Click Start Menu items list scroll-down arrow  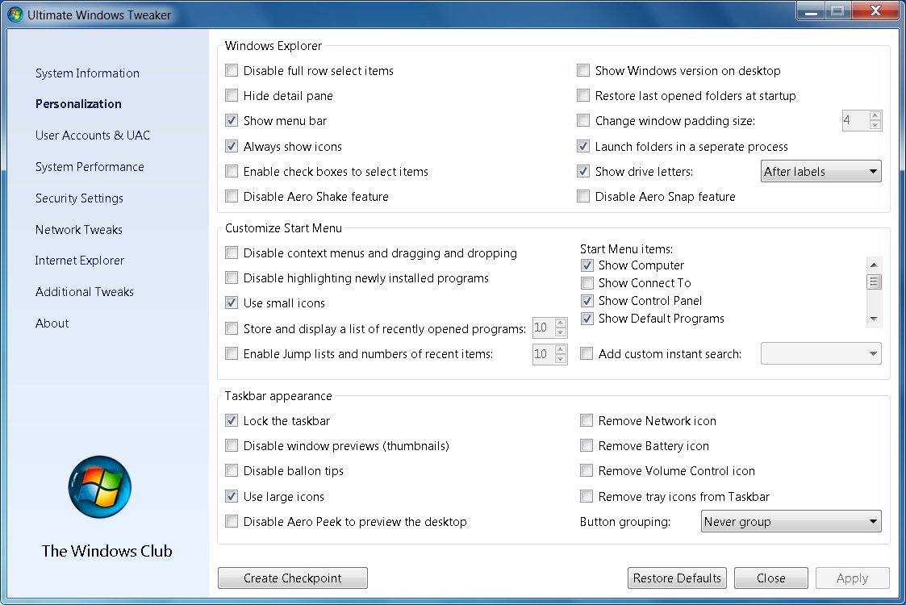pyautogui.click(x=874, y=319)
